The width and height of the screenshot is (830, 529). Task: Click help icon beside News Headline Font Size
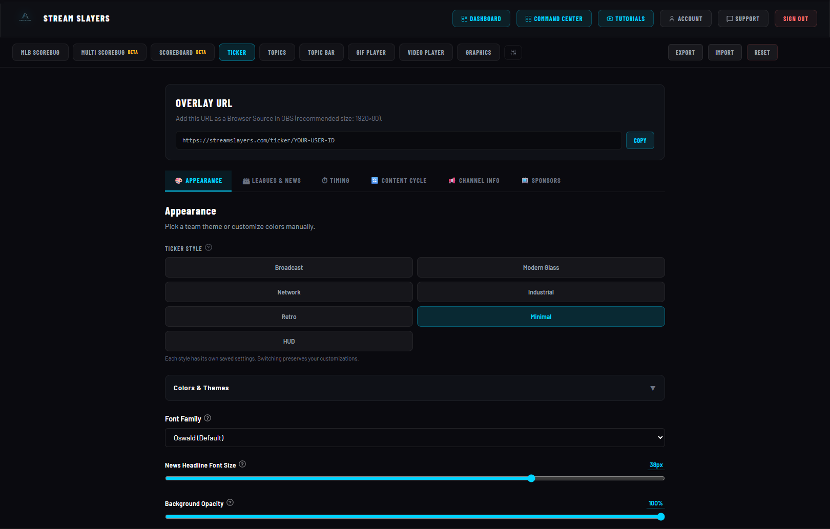click(242, 464)
